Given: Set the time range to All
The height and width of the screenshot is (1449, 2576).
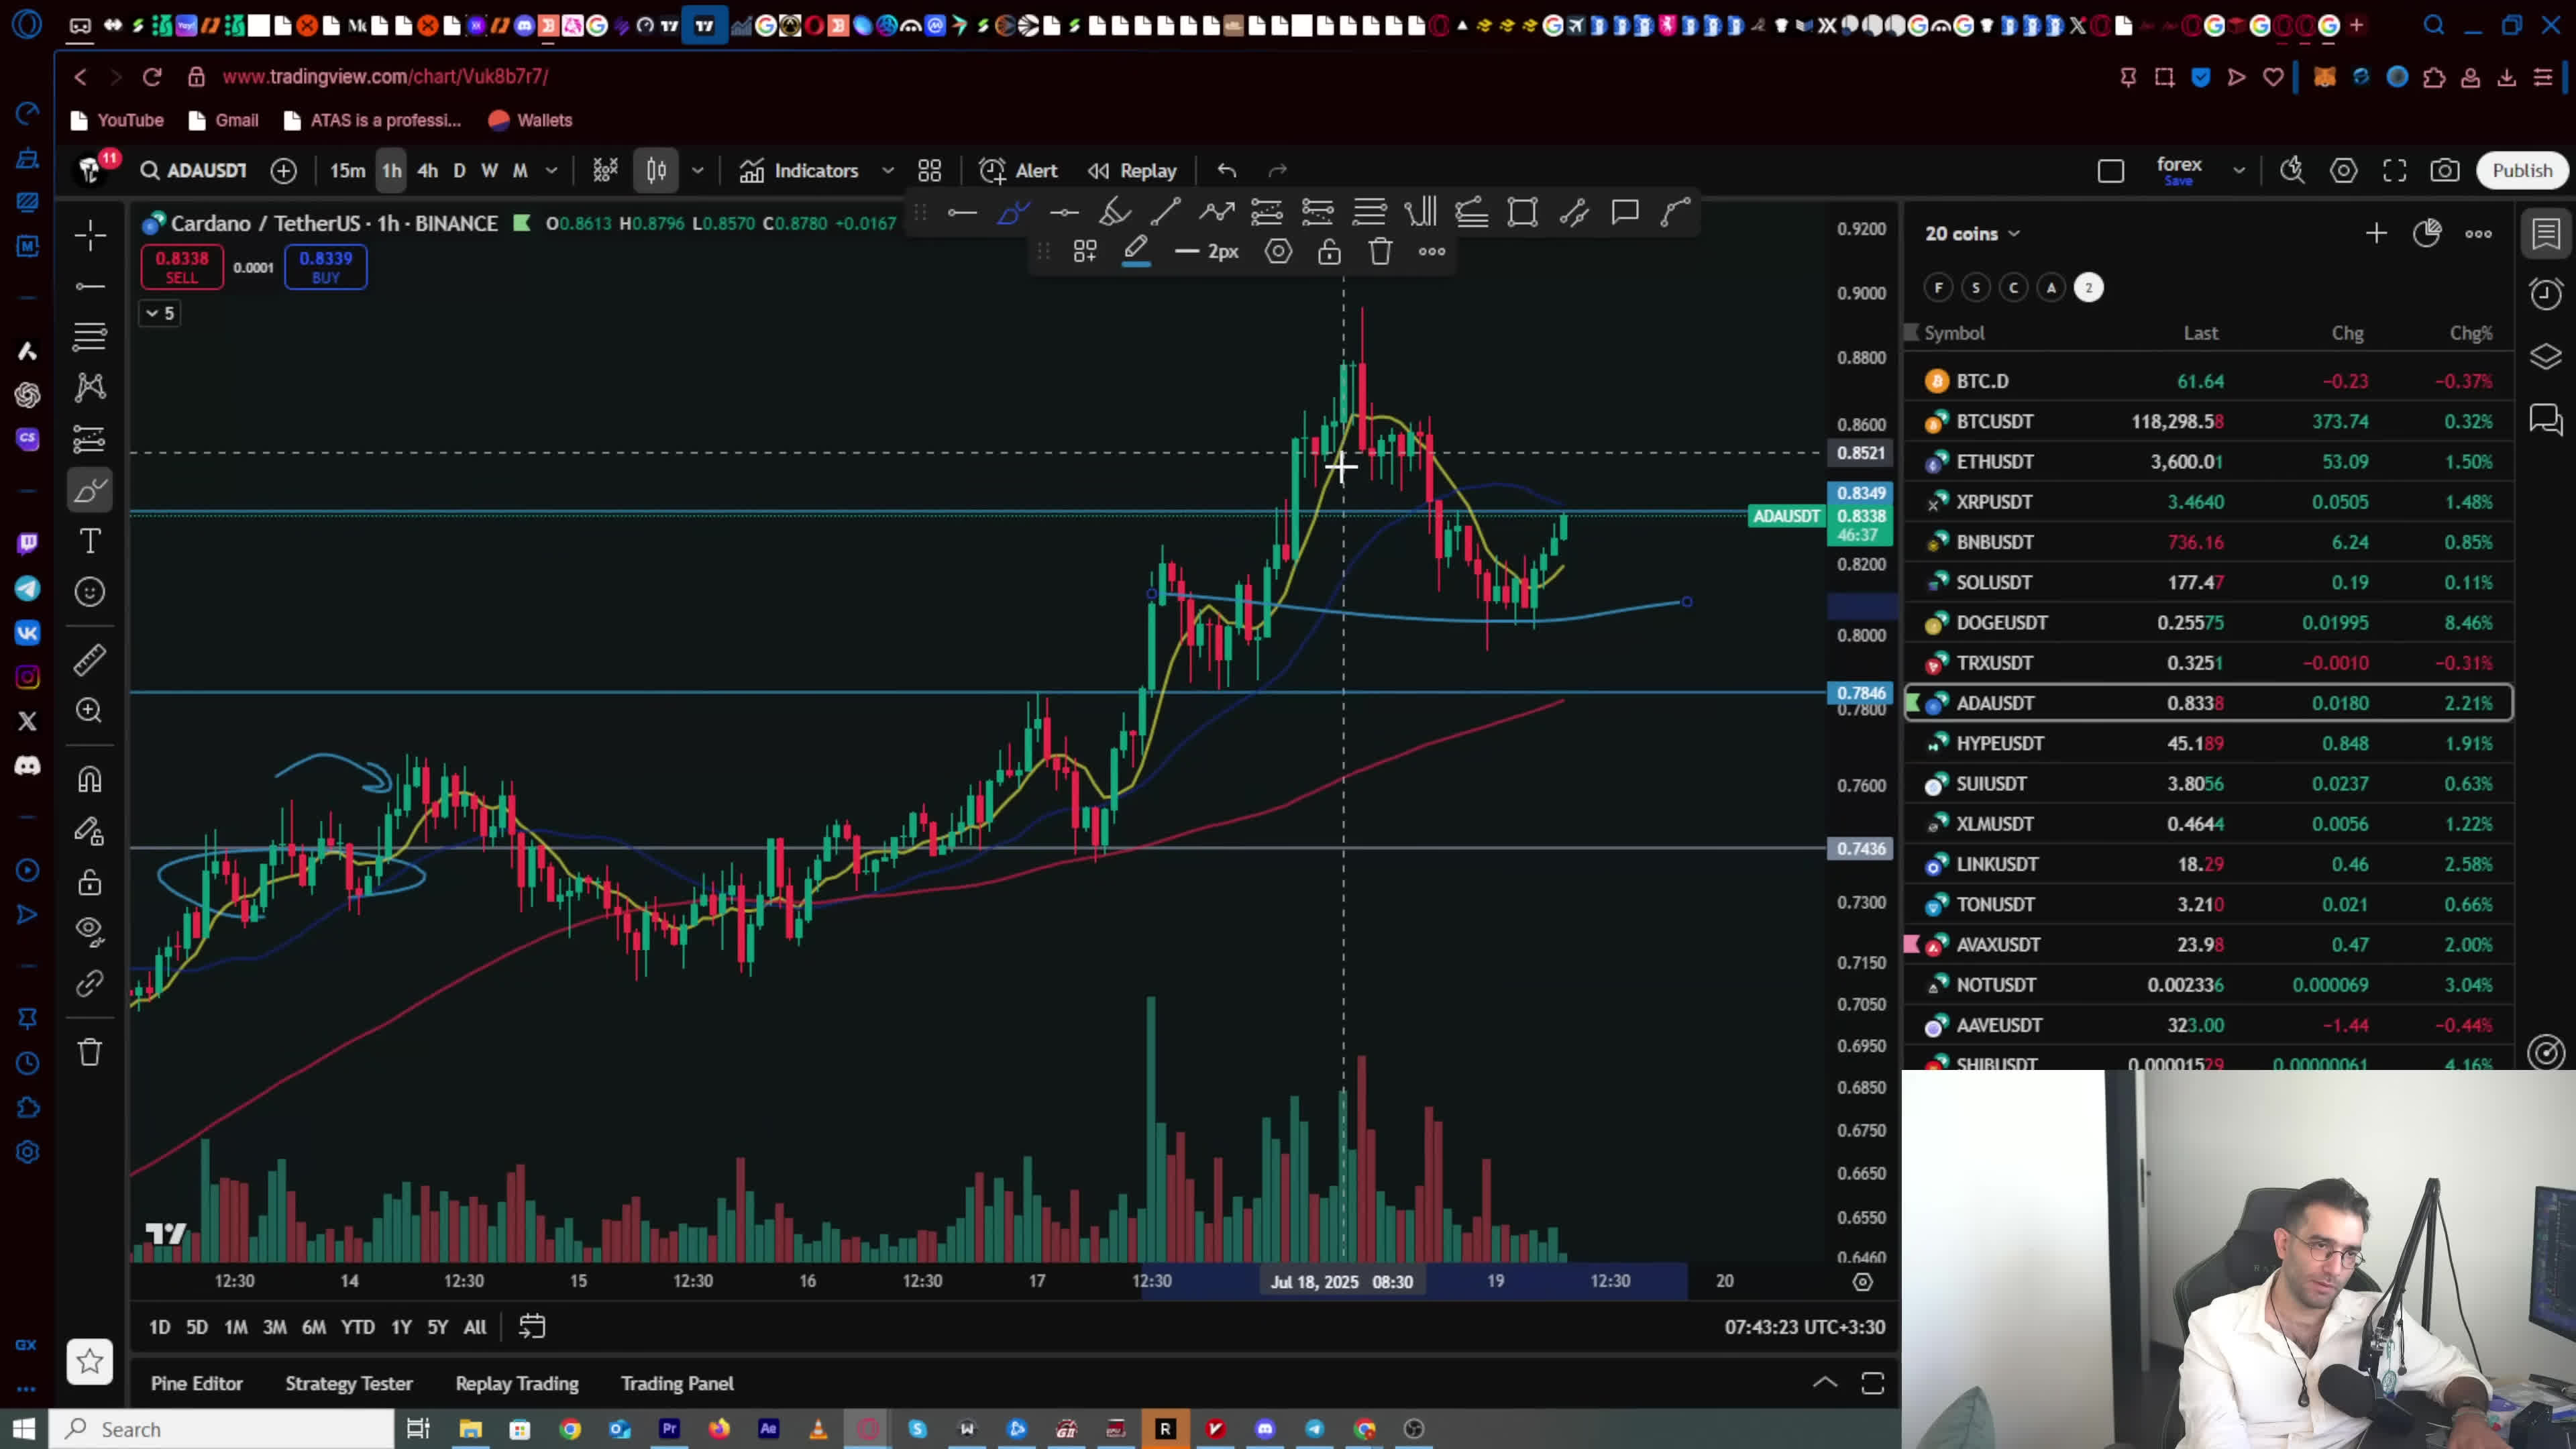Looking at the screenshot, I should click(475, 1327).
